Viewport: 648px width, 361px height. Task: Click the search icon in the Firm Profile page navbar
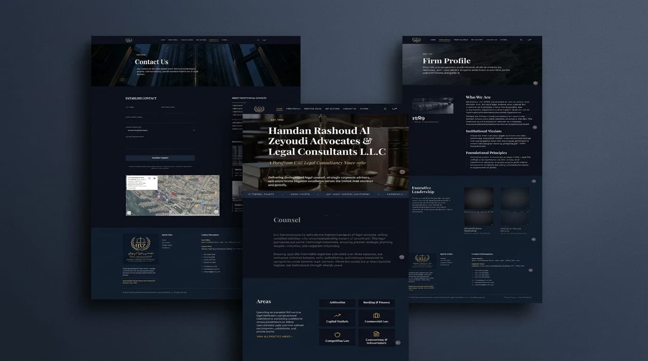point(521,40)
